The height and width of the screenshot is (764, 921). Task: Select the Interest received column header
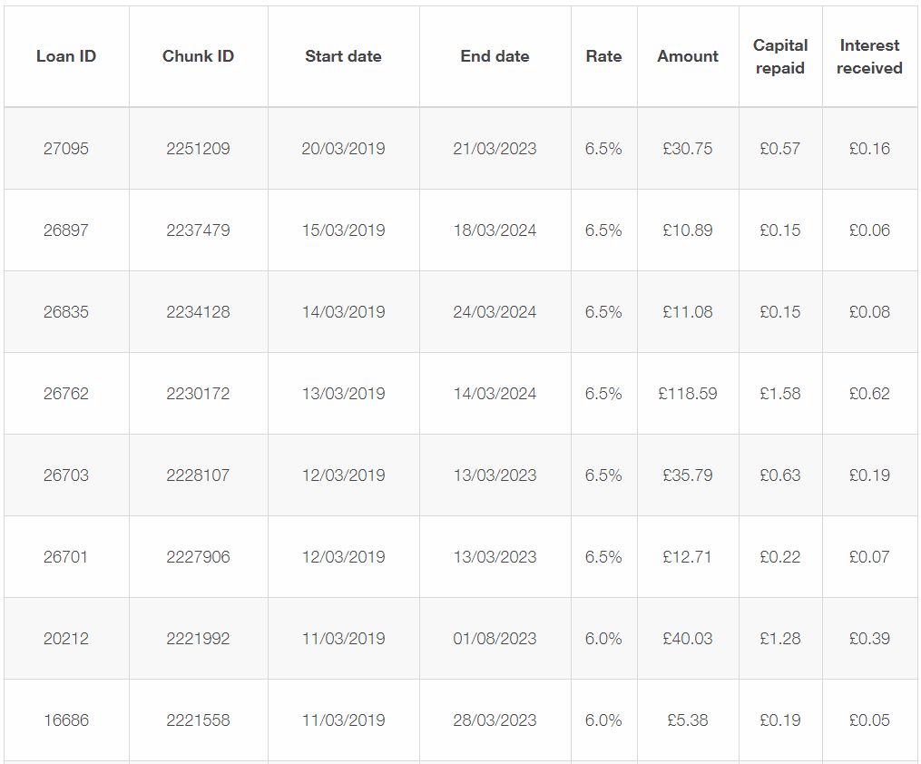click(x=869, y=56)
